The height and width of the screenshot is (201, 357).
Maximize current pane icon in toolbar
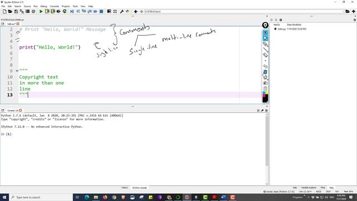(x=109, y=11)
